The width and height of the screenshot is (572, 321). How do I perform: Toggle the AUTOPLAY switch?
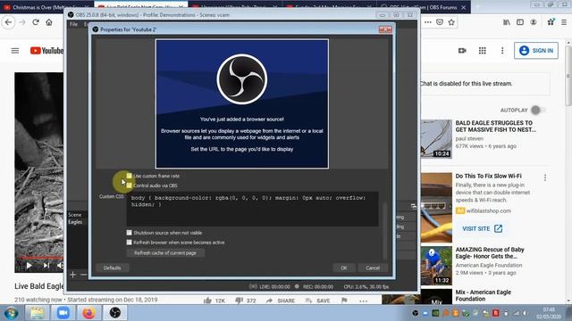[x=538, y=110]
